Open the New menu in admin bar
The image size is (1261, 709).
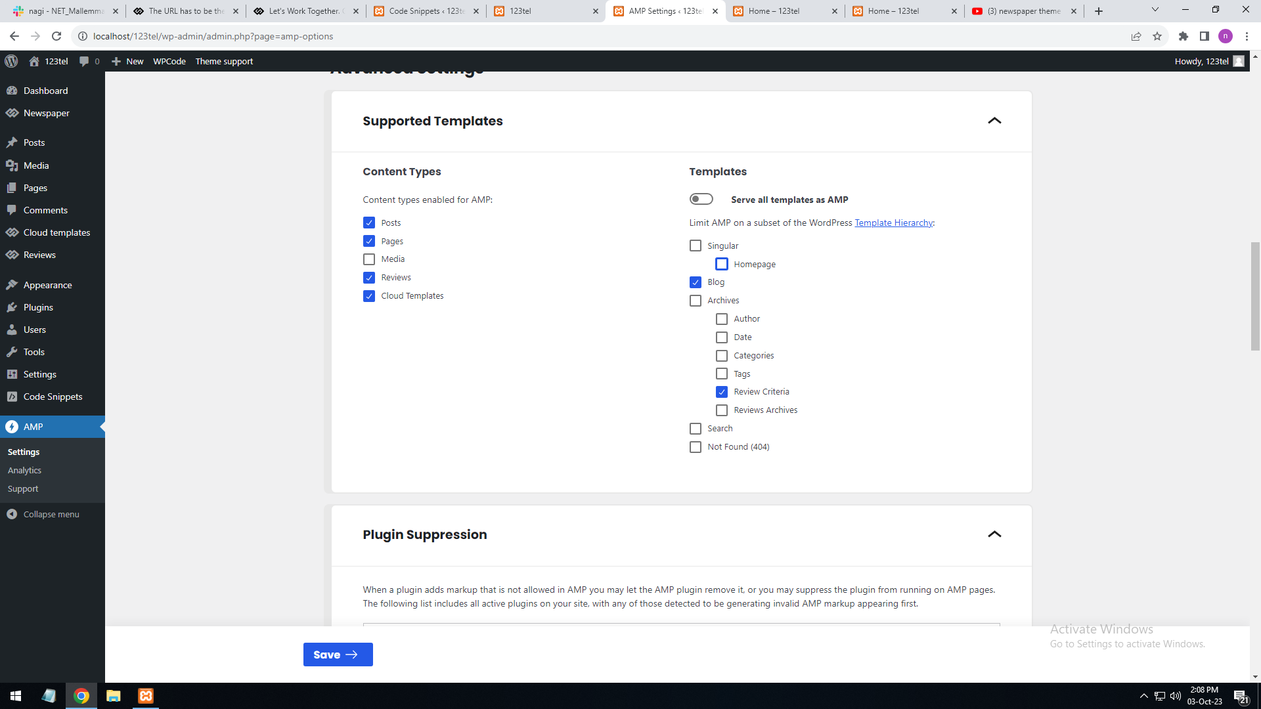pyautogui.click(x=127, y=61)
